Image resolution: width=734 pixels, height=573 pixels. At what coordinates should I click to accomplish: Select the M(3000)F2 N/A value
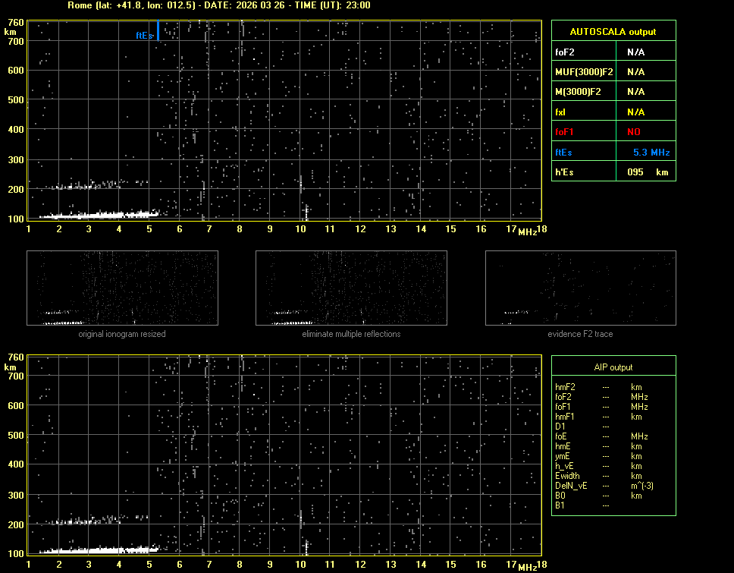[635, 92]
